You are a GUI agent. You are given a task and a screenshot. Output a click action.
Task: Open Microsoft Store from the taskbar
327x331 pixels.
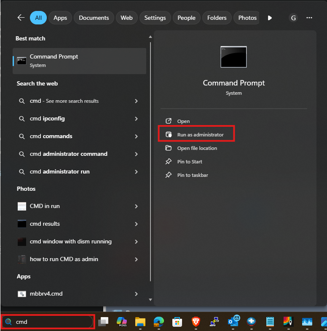pyautogui.click(x=177, y=322)
